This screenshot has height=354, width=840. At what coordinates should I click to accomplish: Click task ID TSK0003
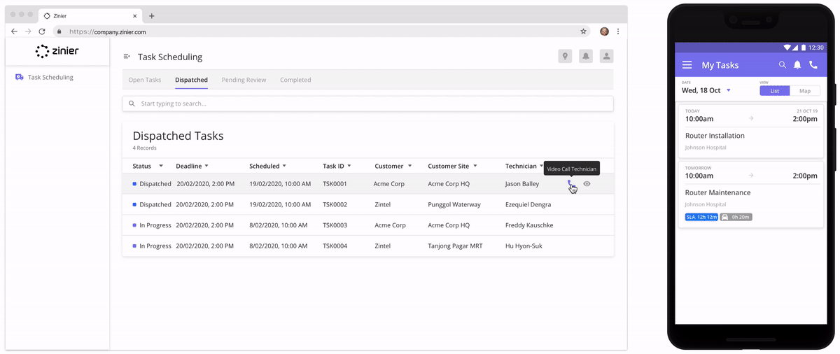(335, 225)
